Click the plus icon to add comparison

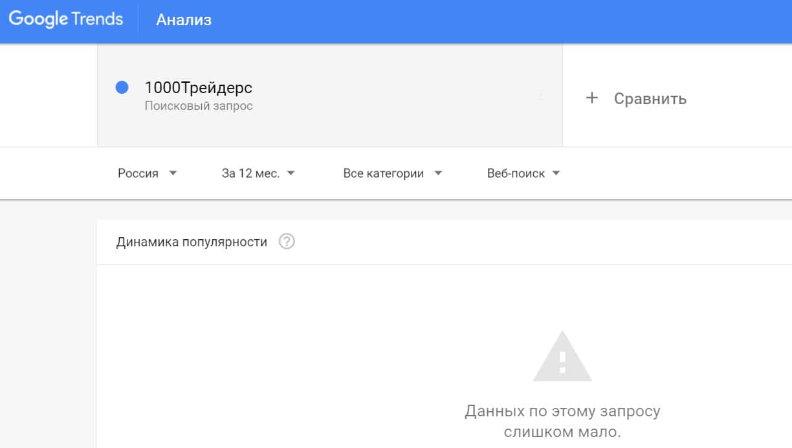point(591,98)
